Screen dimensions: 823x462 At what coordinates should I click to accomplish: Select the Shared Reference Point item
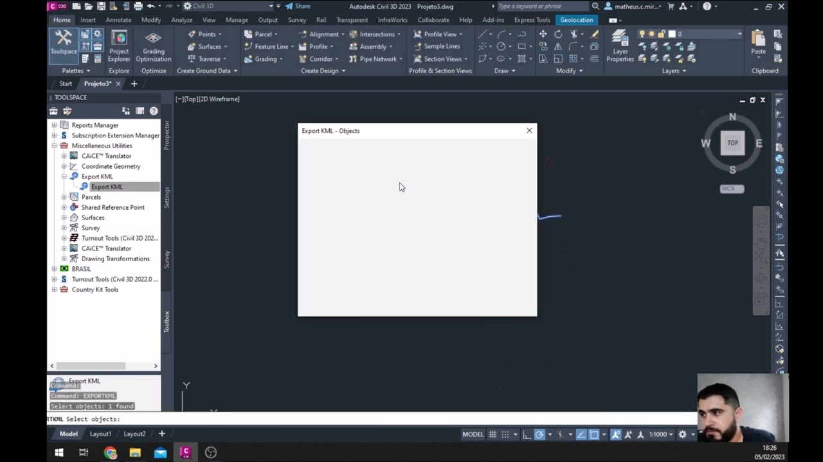[113, 207]
